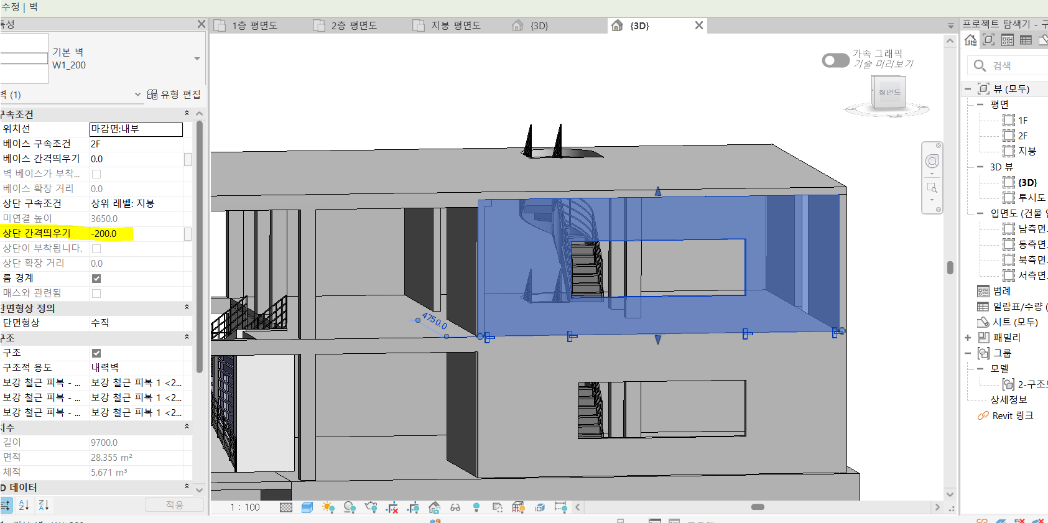Switch to the 1층 평면도 tab

tap(255, 25)
